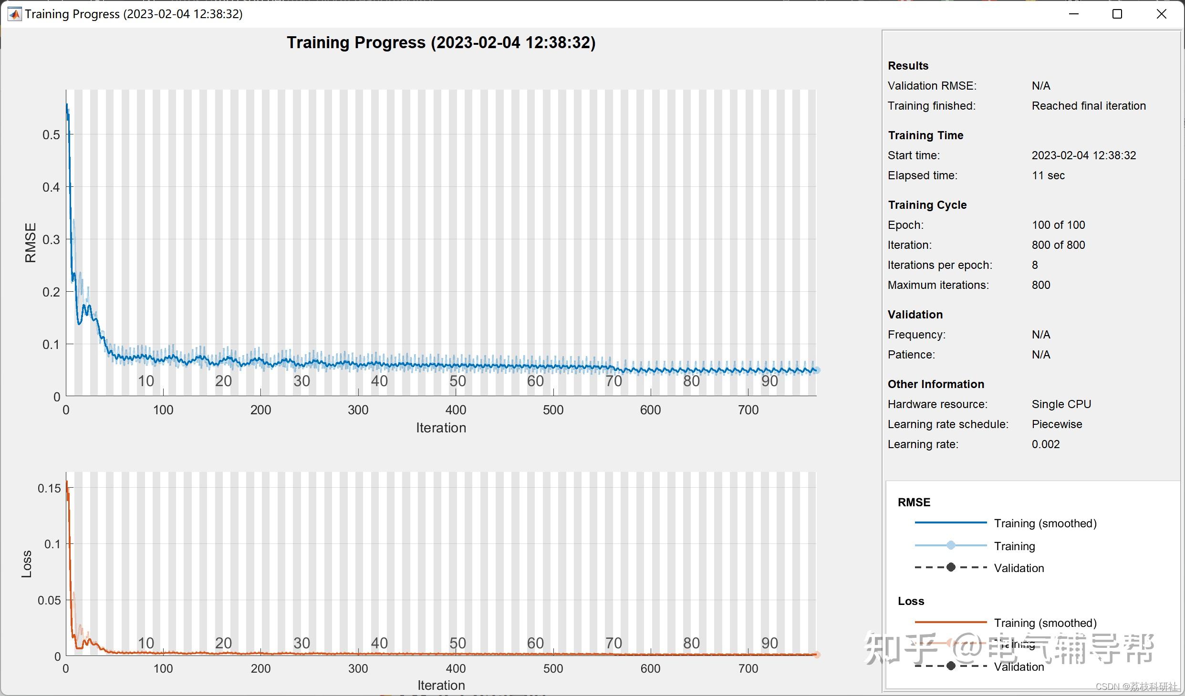Click light-blue Training marker in RMSE legend
Image resolution: width=1185 pixels, height=696 pixels.
point(950,545)
